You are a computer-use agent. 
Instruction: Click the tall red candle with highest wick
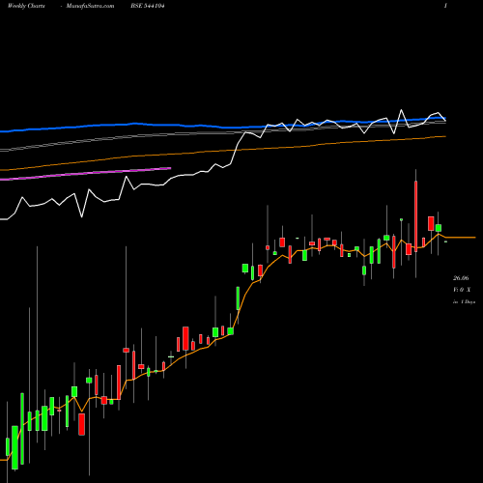coord(415,216)
